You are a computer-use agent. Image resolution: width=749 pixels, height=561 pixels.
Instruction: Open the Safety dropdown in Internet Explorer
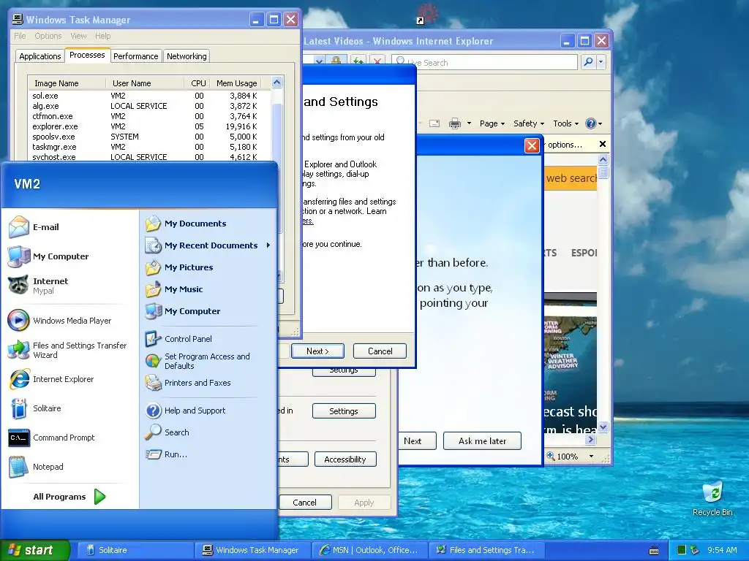point(528,123)
